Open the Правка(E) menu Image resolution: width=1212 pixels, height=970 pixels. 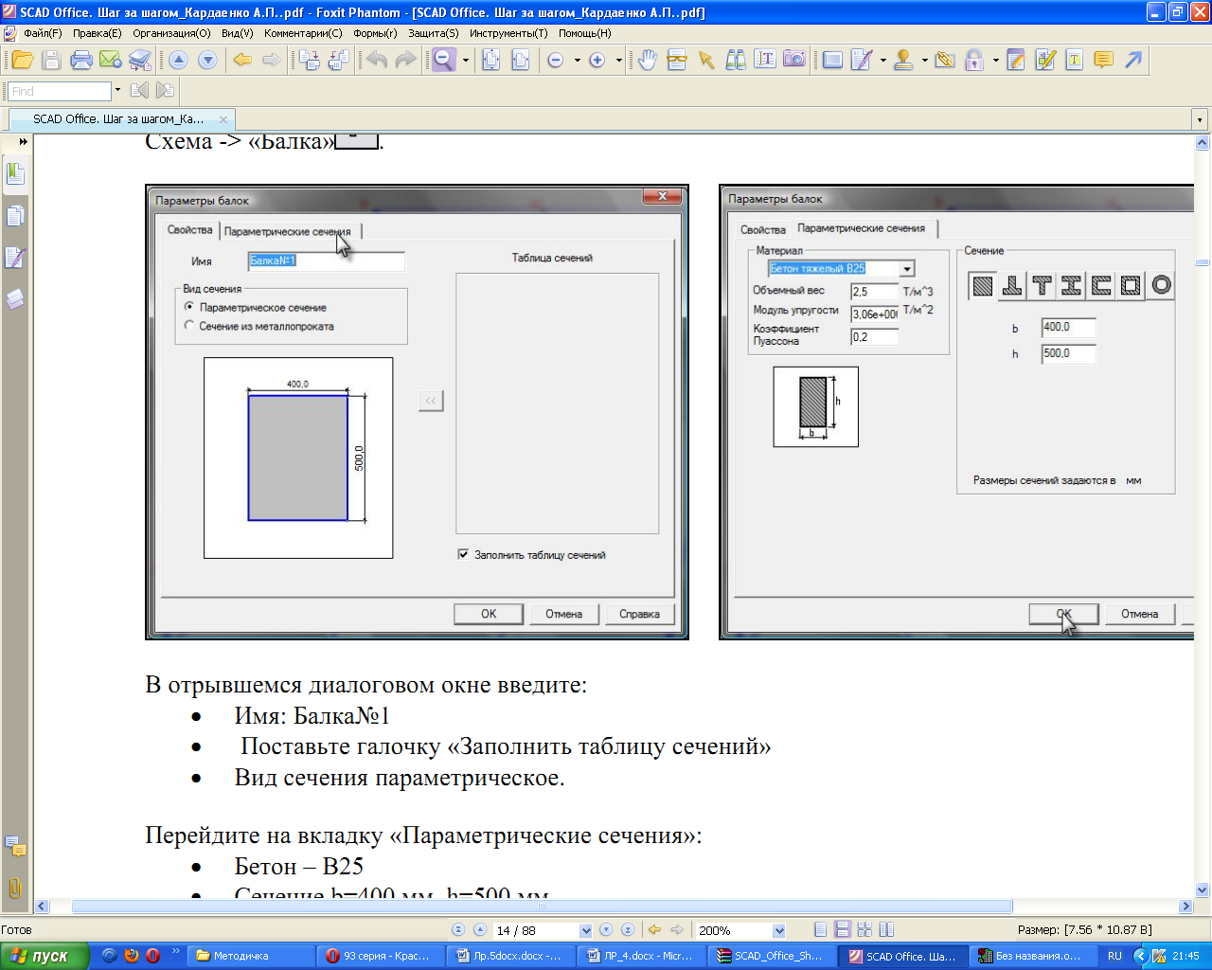[x=97, y=33]
